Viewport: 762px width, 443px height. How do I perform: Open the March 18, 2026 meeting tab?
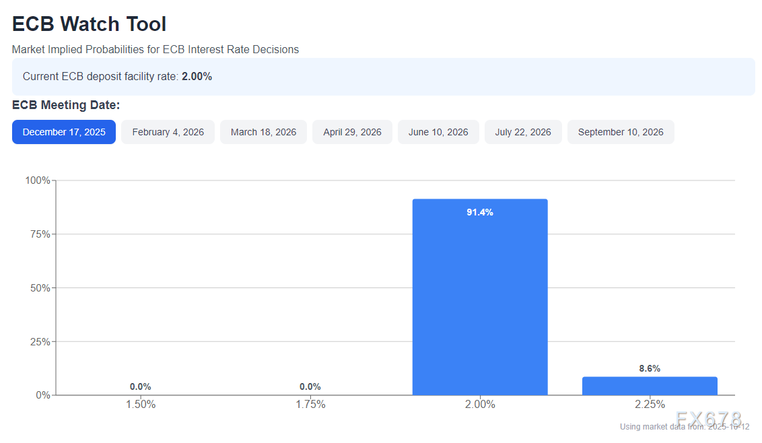click(263, 132)
